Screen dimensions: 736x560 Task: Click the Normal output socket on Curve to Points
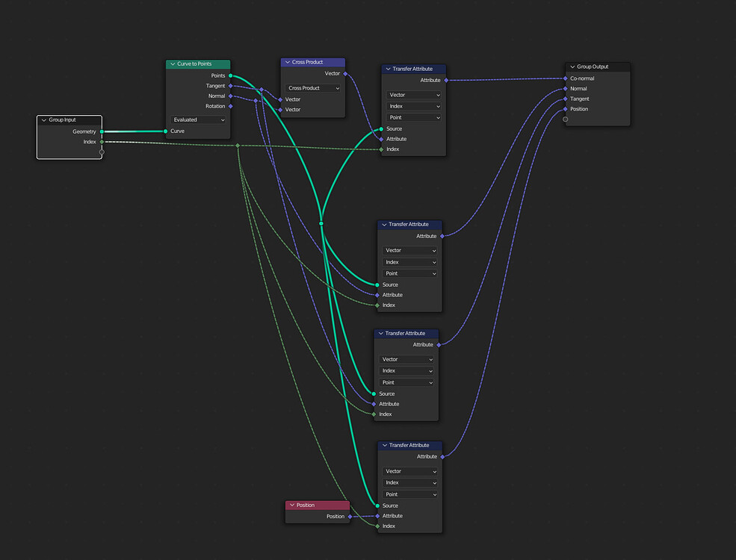229,96
